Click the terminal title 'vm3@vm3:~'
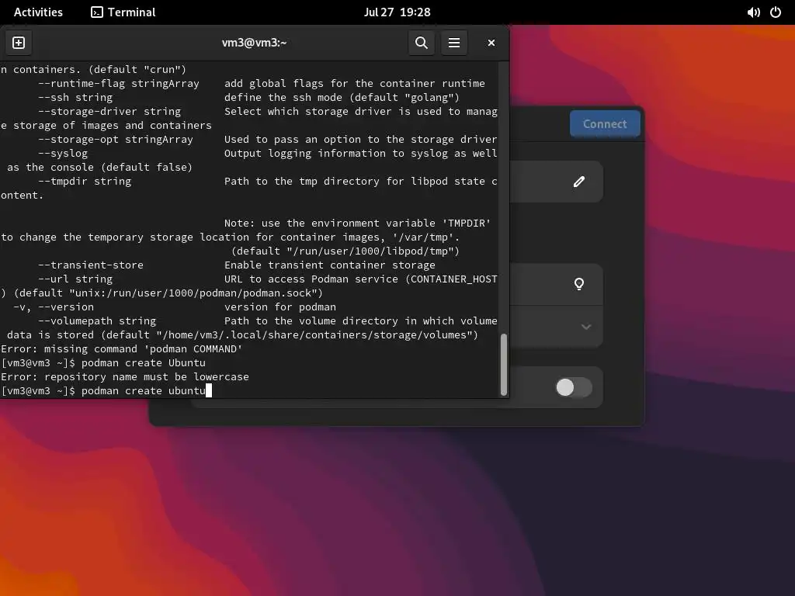 click(255, 43)
